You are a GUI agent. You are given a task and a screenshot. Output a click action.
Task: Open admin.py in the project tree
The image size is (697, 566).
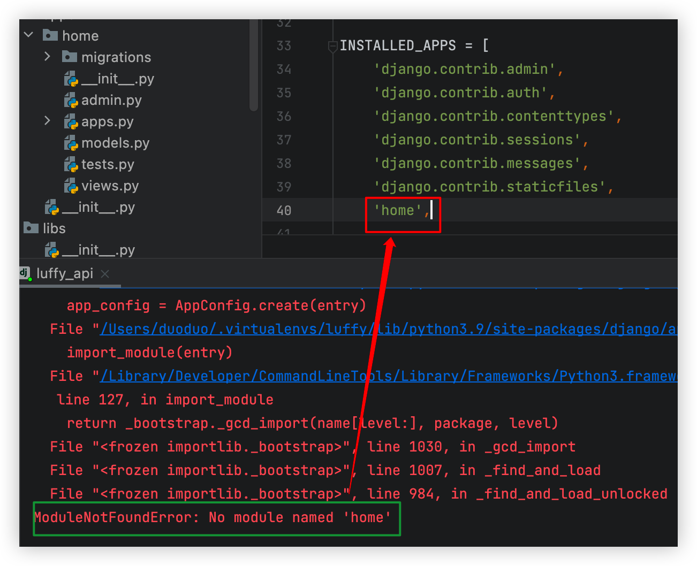[x=111, y=100]
